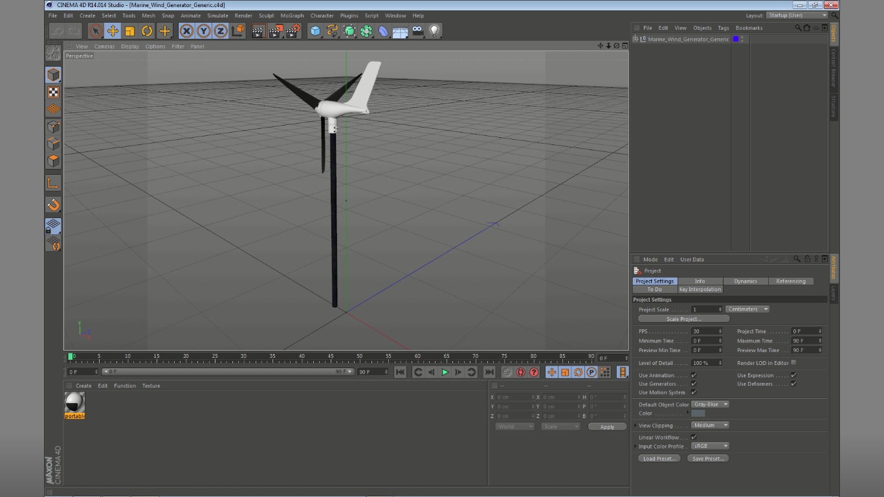
Task: Switch to Texture mode checker icon
Action: point(53,93)
